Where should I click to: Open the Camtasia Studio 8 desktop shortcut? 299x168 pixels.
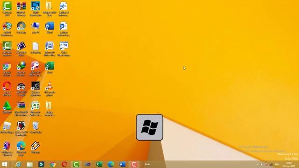7,49
